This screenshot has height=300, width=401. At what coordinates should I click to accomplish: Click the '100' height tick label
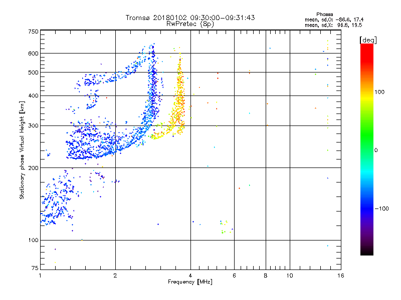click(33, 240)
